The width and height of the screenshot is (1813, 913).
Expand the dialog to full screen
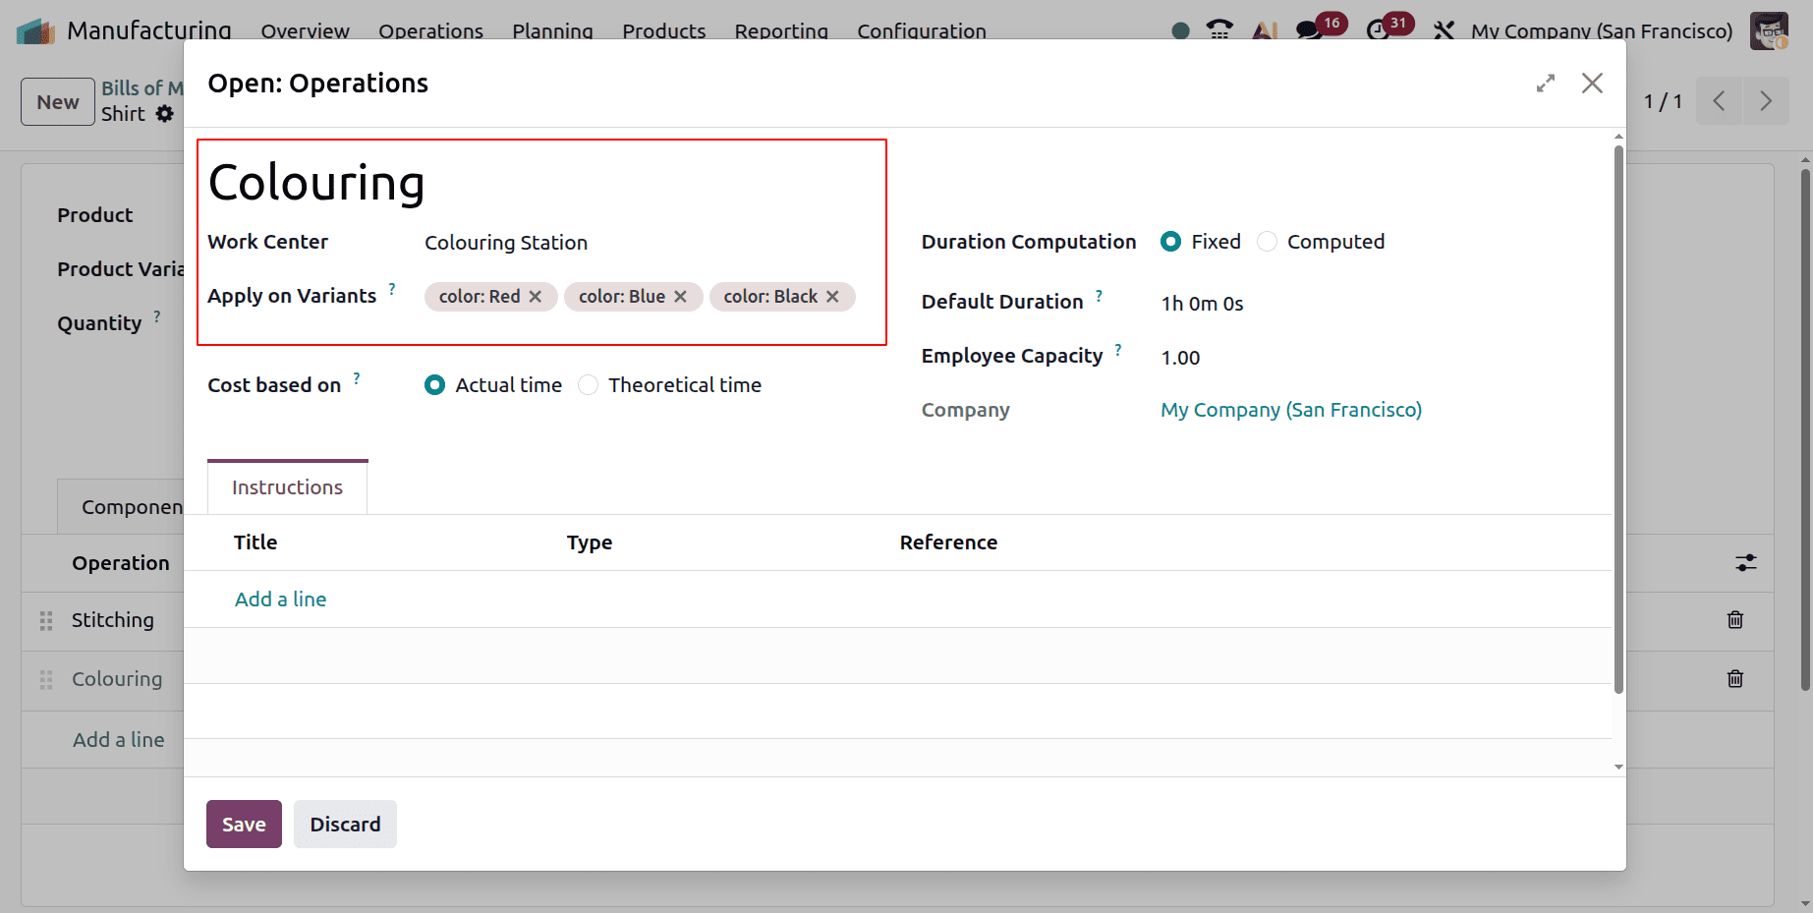pos(1546,84)
